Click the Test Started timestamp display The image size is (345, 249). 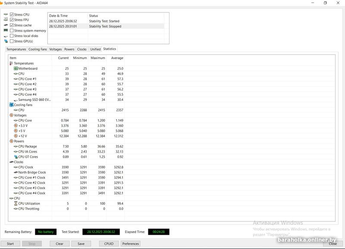pos(101,232)
